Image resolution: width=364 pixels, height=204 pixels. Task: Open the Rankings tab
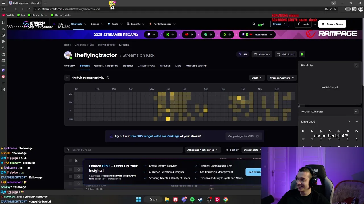pyautogui.click(x=165, y=65)
